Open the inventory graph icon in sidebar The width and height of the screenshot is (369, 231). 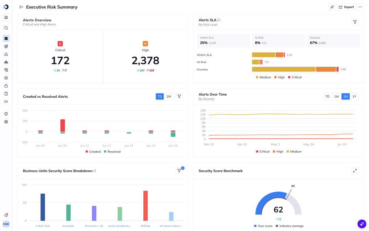click(x=6, y=70)
